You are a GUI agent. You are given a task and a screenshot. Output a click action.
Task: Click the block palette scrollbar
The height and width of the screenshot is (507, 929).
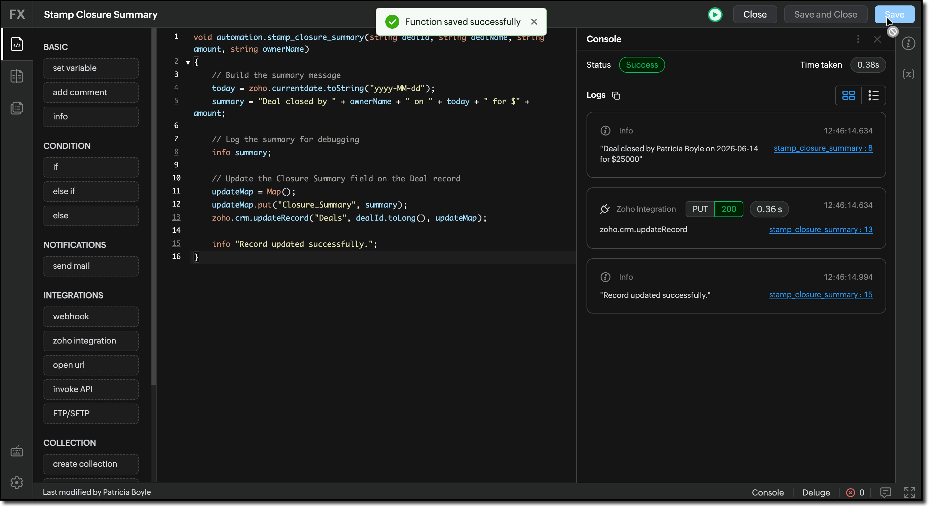coord(154,206)
